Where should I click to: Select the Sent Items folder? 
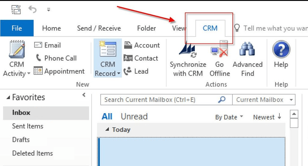pos(28,126)
